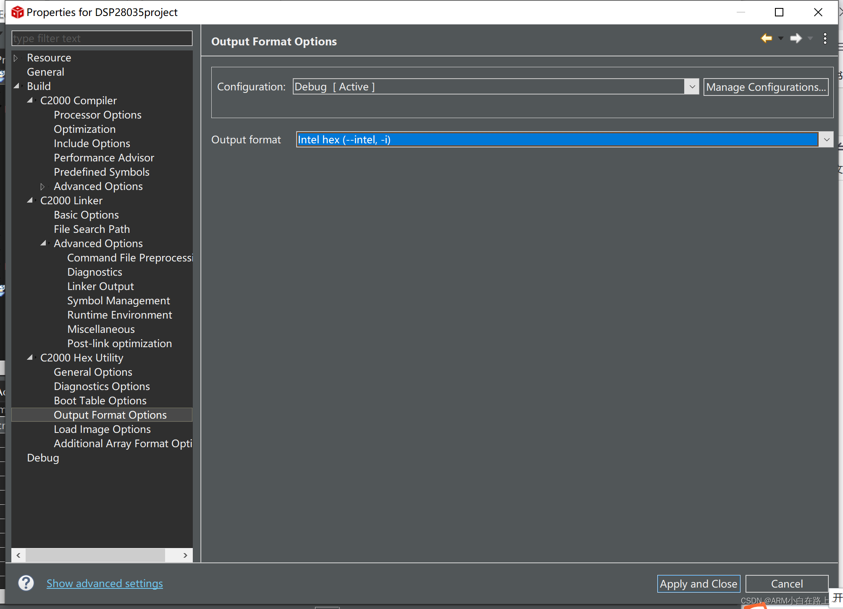
Task: Click the type filter text field
Action: click(102, 38)
